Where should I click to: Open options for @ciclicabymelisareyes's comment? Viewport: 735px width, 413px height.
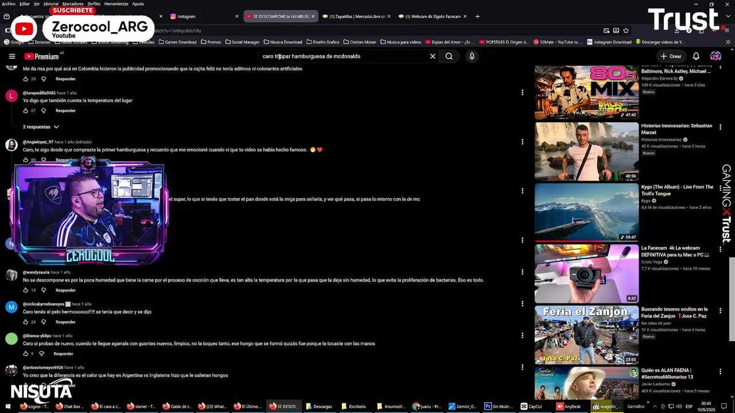tap(522, 303)
